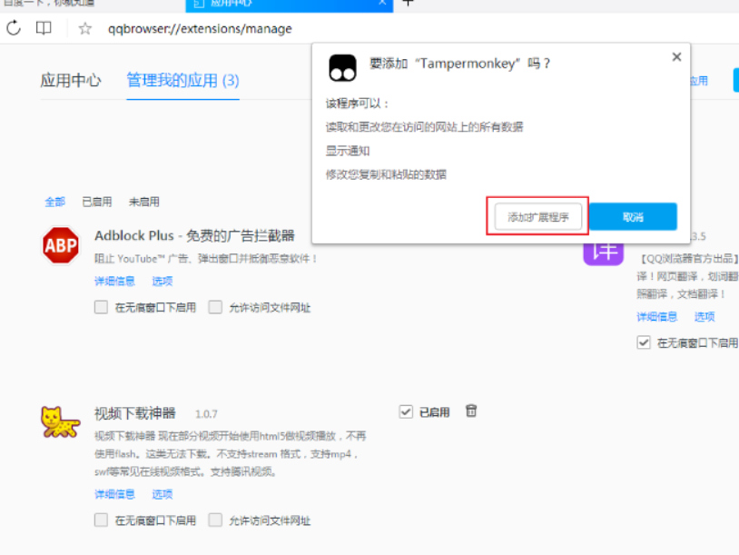Click the 取消 button in the dialog
The width and height of the screenshot is (739, 555).
[x=633, y=217]
